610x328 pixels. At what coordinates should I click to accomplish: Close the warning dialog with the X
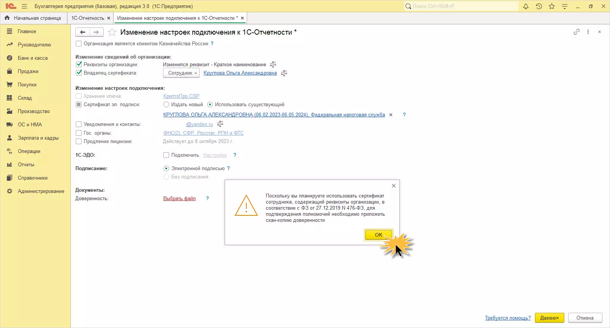pyautogui.click(x=394, y=186)
